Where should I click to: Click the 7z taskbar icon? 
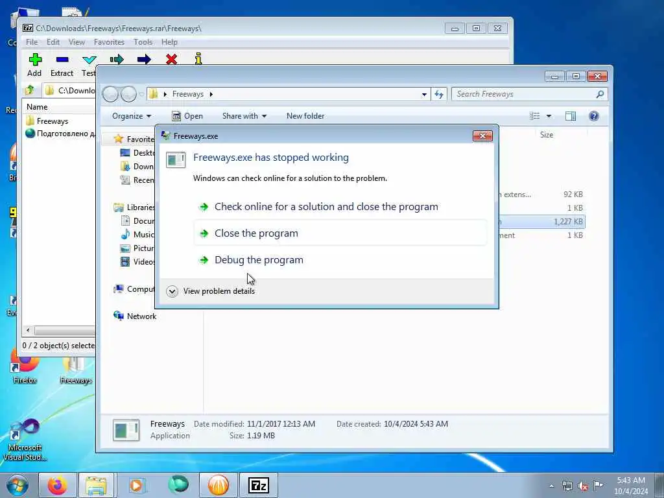coord(258,485)
